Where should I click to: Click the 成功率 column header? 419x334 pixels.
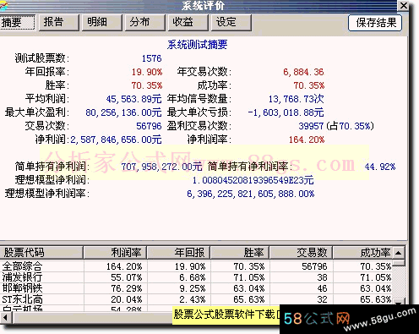[362, 253]
